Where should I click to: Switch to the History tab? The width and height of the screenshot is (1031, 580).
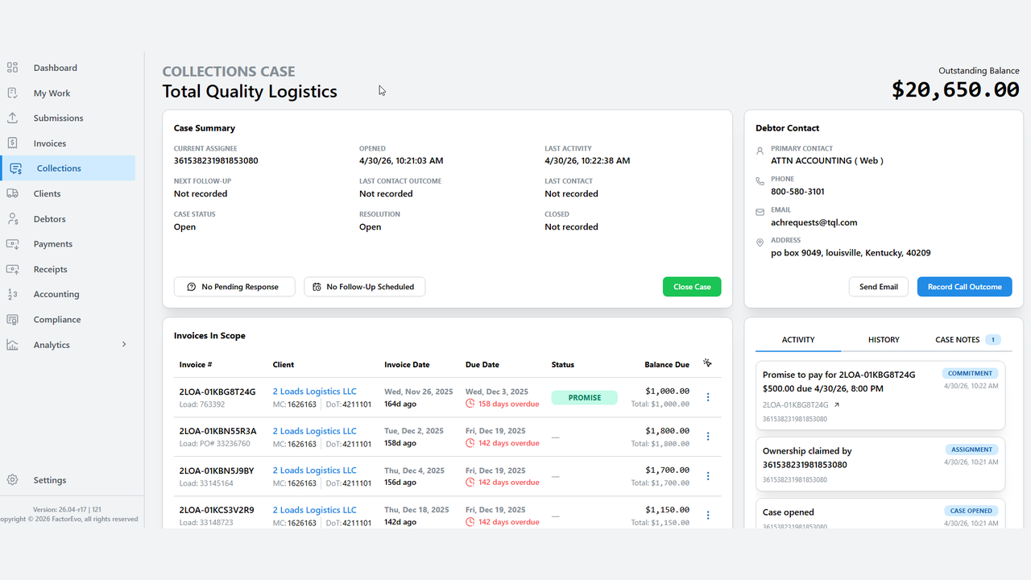click(884, 340)
